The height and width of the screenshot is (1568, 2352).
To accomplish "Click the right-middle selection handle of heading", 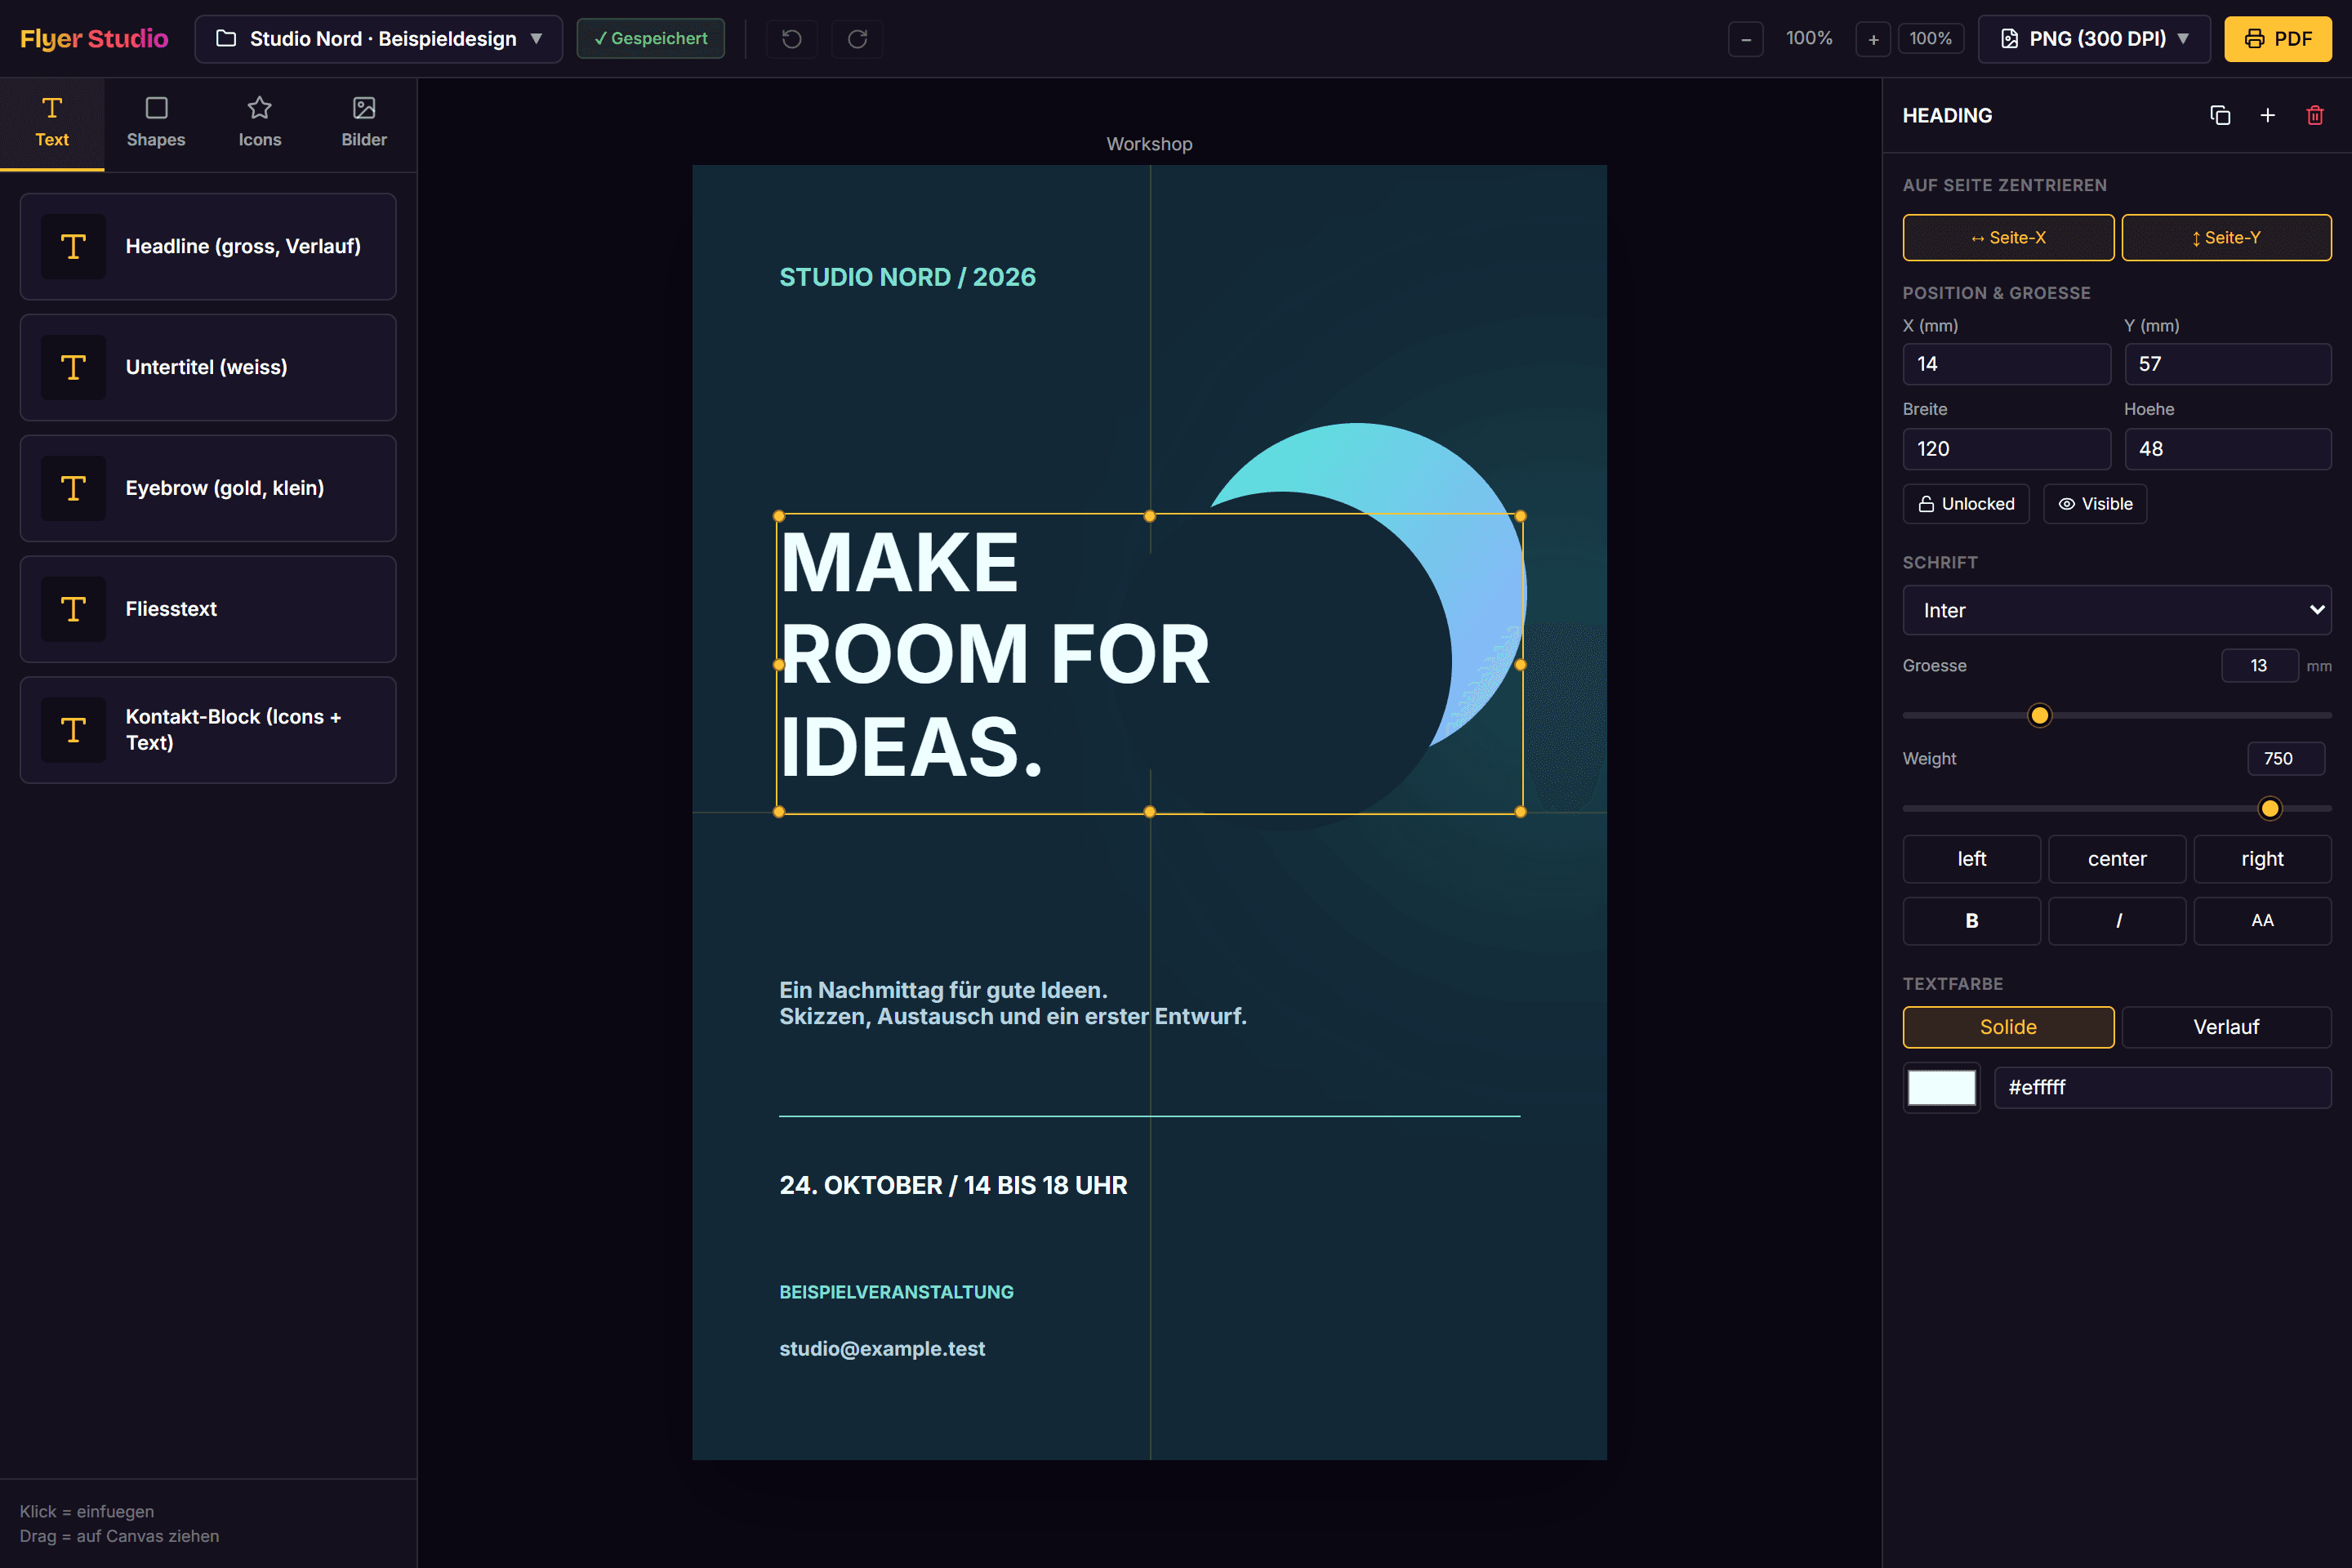I will point(1521,664).
